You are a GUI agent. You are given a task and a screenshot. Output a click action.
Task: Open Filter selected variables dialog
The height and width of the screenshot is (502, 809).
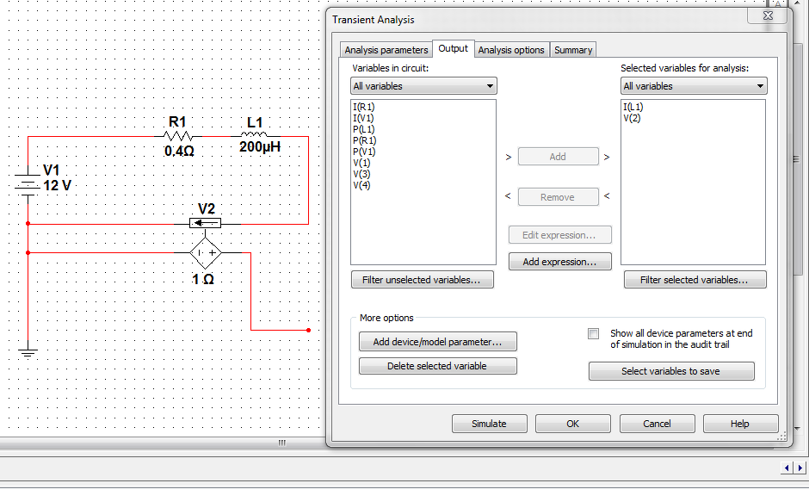(695, 280)
